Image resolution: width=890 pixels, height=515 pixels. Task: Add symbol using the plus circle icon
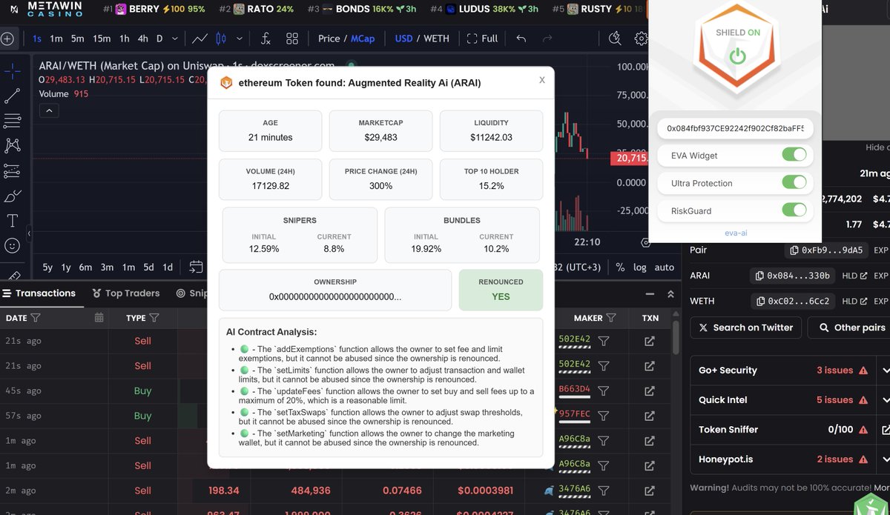[x=7, y=39]
